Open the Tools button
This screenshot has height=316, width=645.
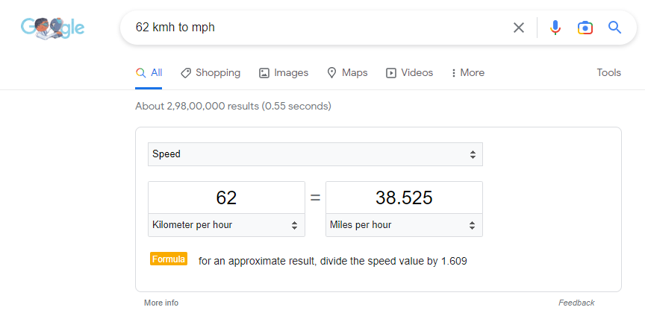[x=609, y=73]
